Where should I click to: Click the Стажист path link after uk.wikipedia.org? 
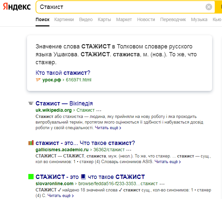[86, 110]
